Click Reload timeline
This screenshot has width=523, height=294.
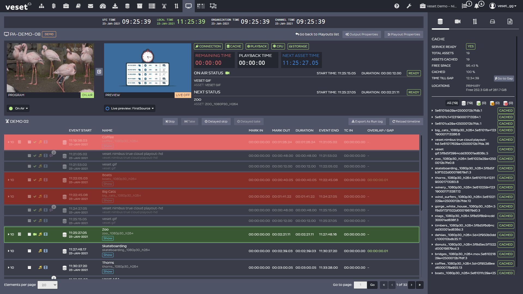click(x=406, y=121)
